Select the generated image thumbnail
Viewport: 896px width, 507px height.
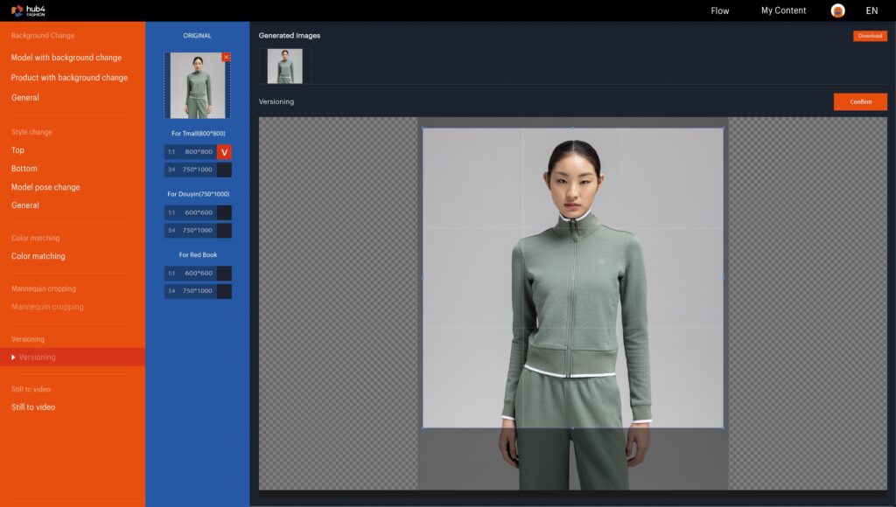pyautogui.click(x=284, y=66)
